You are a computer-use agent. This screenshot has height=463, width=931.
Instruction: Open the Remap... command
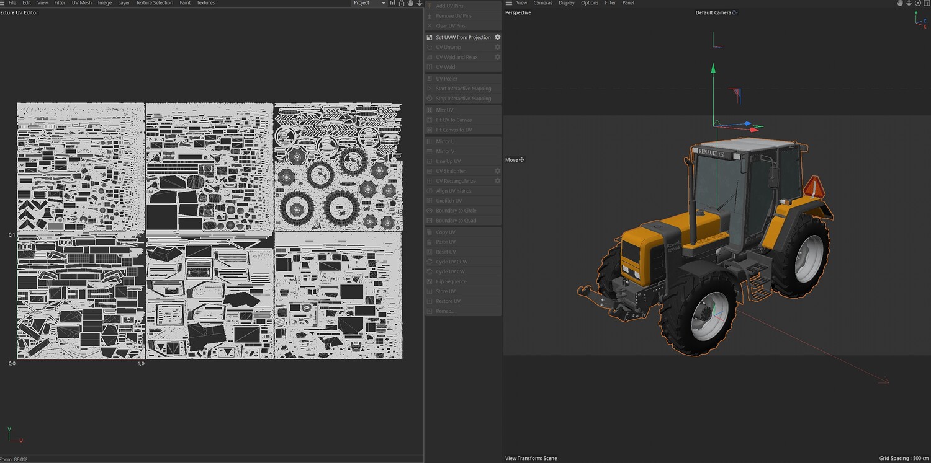[x=463, y=311]
